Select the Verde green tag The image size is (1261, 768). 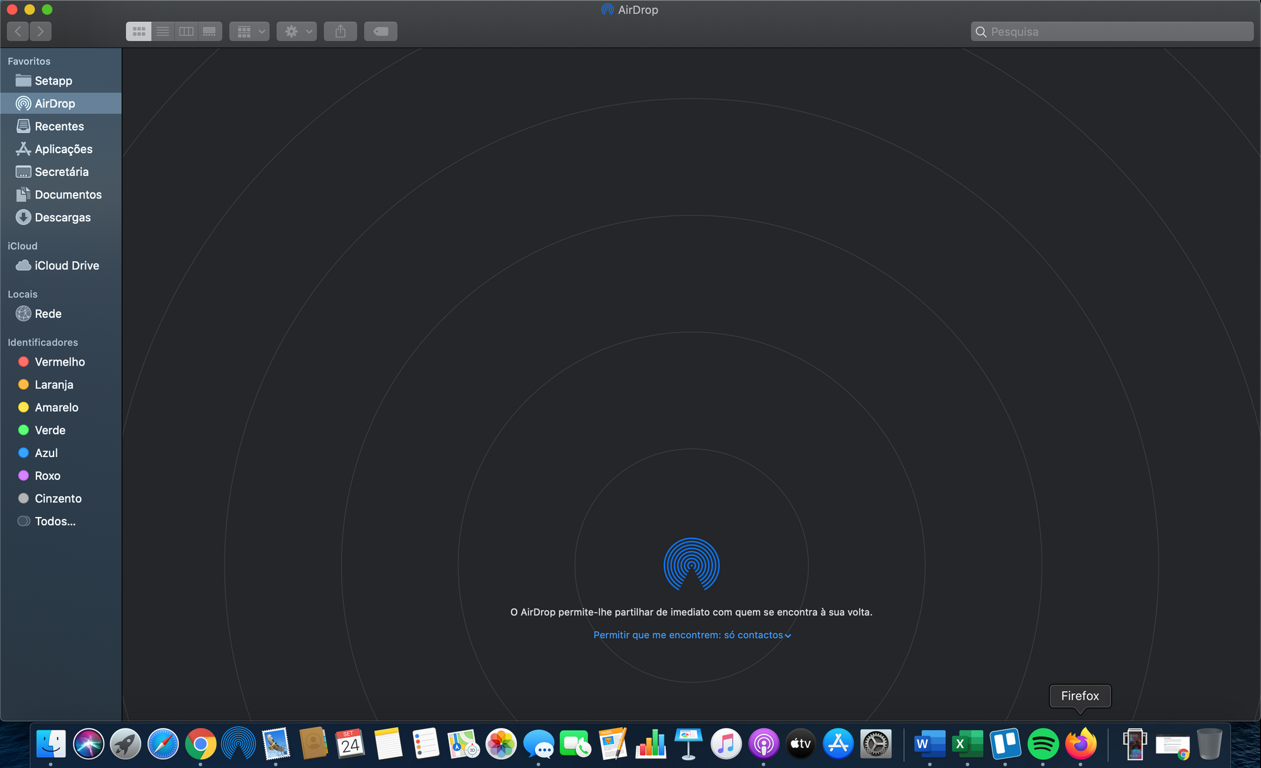(61, 430)
